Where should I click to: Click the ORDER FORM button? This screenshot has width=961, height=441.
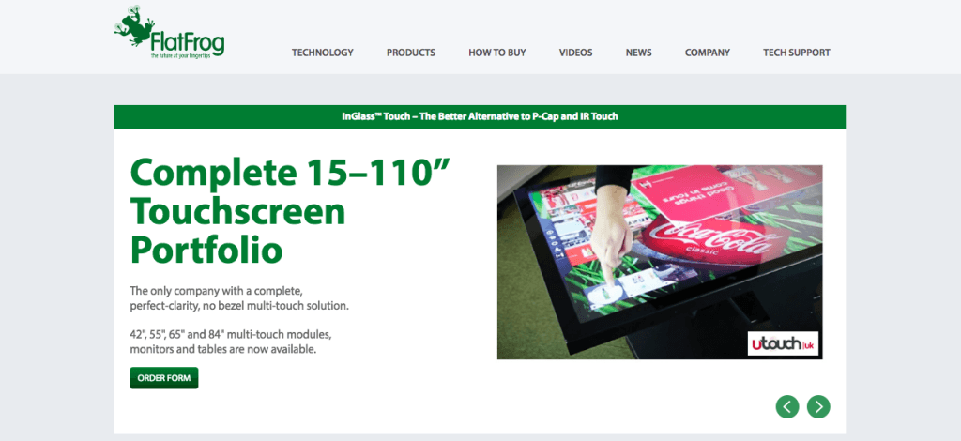(x=163, y=378)
